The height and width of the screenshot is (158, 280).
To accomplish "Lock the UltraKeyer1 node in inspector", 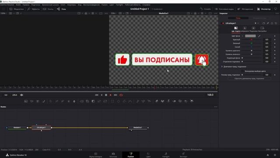I will point(272,23).
